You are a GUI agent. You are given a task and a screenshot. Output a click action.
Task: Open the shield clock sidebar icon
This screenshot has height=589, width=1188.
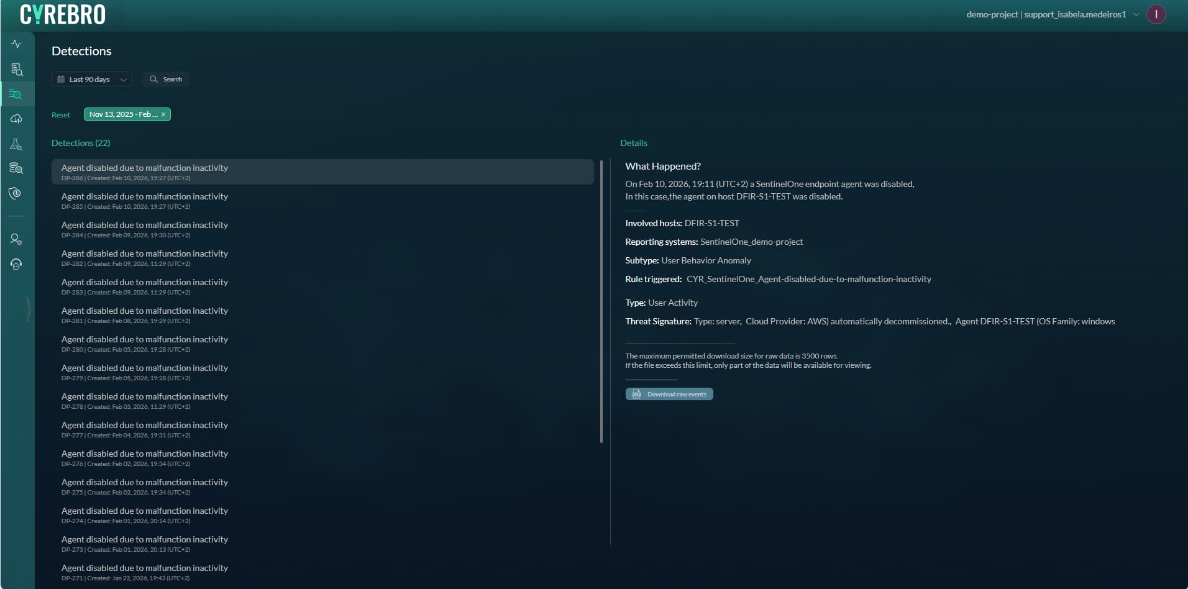(16, 193)
